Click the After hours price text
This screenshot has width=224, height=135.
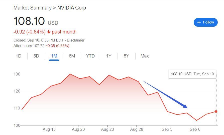coord(41,46)
